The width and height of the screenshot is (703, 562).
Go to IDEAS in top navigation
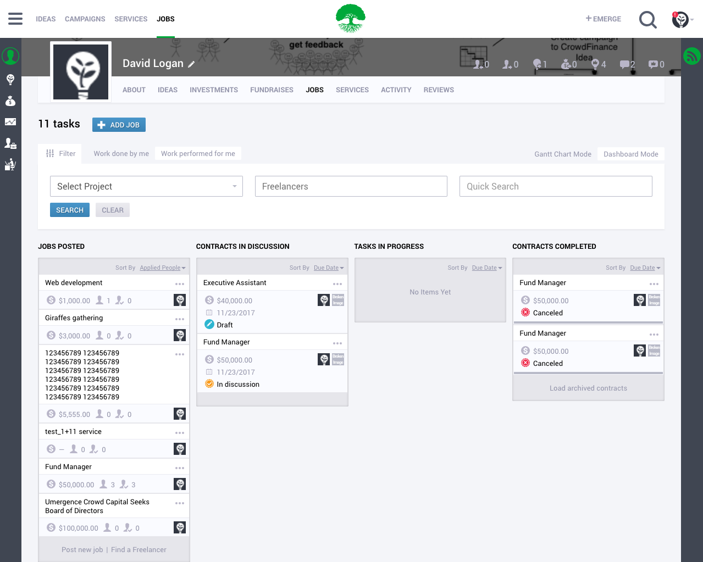[x=46, y=19]
